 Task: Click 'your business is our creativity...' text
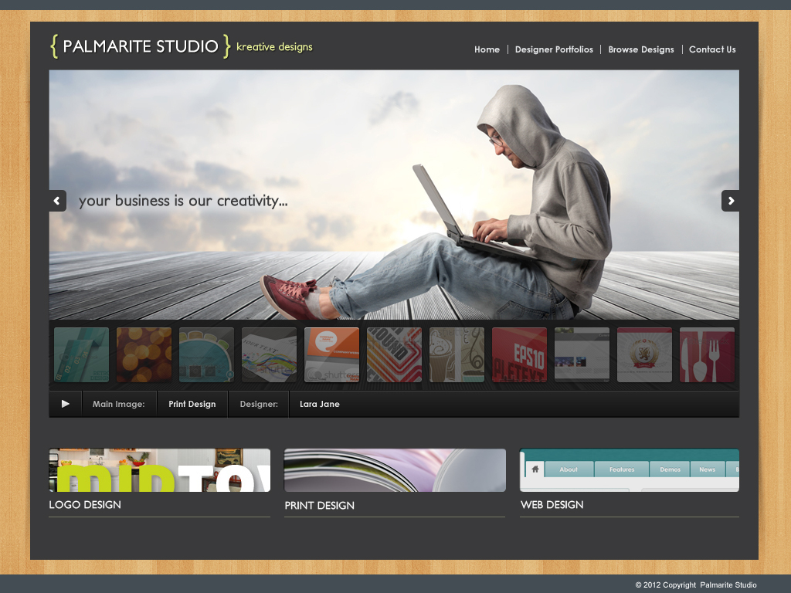point(183,202)
